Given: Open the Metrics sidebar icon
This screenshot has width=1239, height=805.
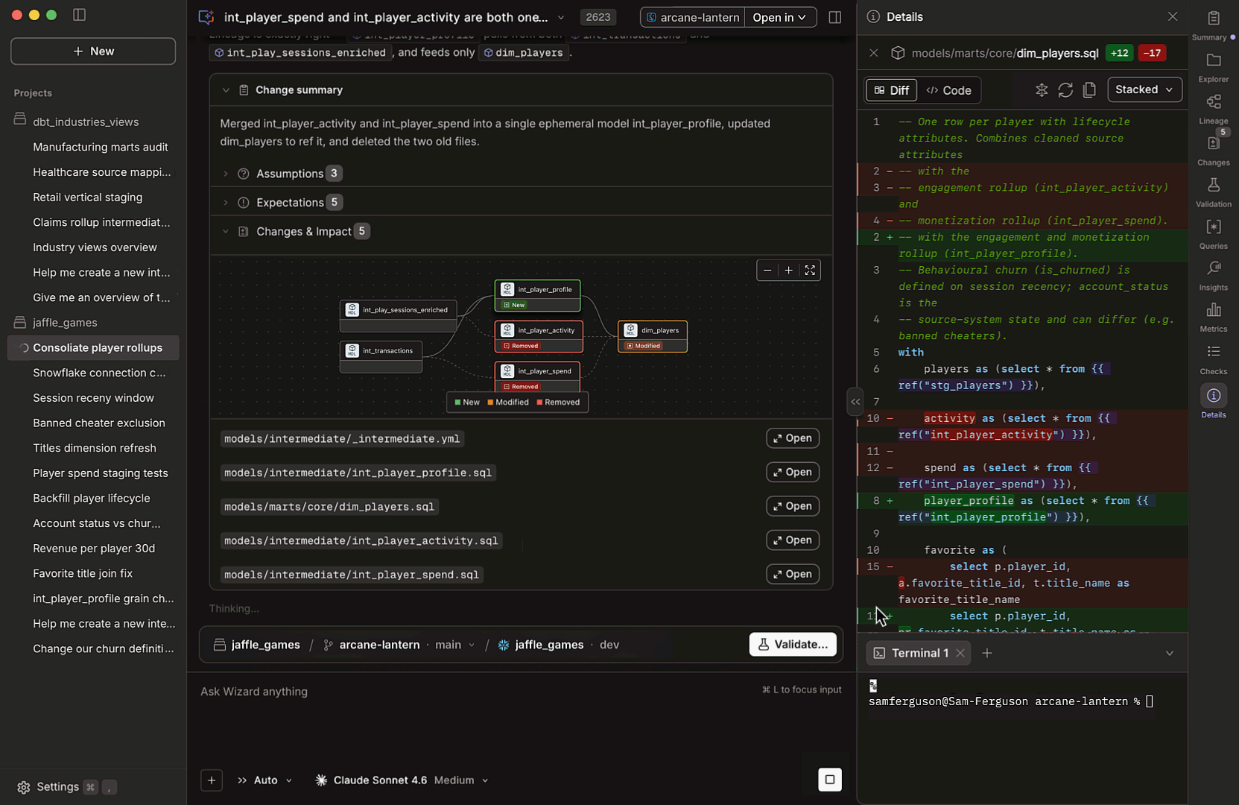Looking at the screenshot, I should 1213,309.
